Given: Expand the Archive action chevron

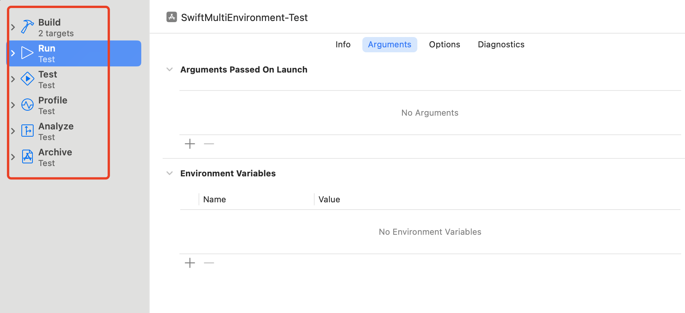Looking at the screenshot, I should (x=13, y=157).
